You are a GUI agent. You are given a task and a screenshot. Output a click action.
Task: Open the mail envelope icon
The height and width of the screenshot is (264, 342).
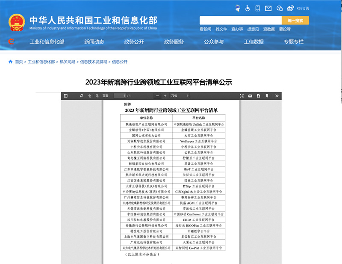(x=268, y=8)
